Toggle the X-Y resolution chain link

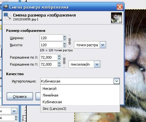64,61
